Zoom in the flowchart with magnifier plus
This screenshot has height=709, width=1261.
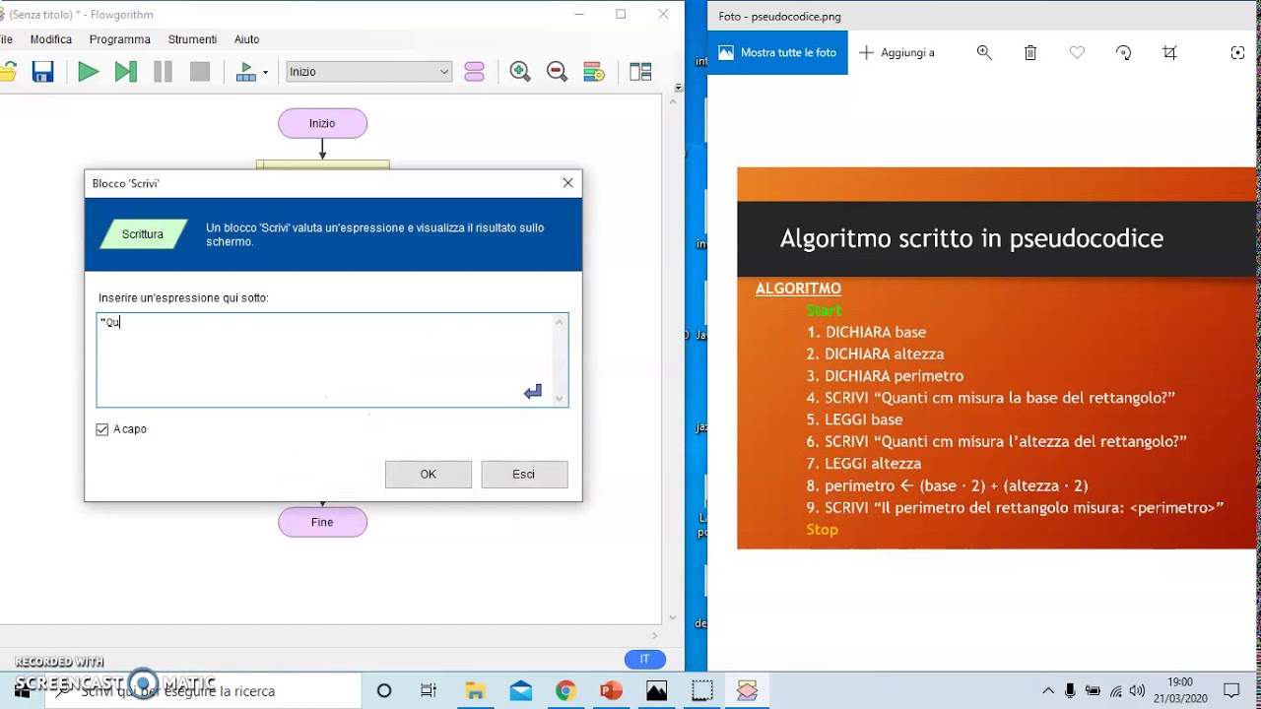520,72
